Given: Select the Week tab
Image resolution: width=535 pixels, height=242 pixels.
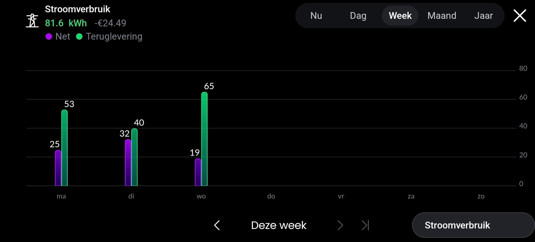Looking at the screenshot, I should 400,16.
